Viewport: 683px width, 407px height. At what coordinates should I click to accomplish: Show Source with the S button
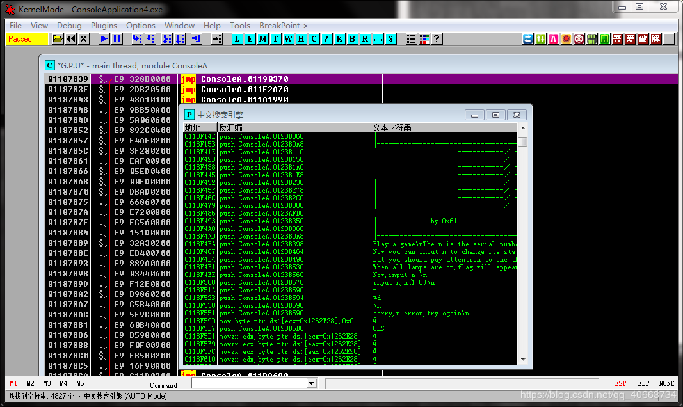[390, 39]
